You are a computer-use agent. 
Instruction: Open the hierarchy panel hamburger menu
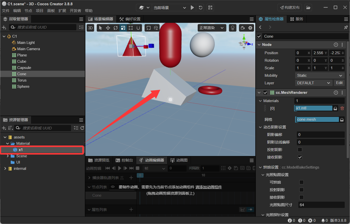81,19
